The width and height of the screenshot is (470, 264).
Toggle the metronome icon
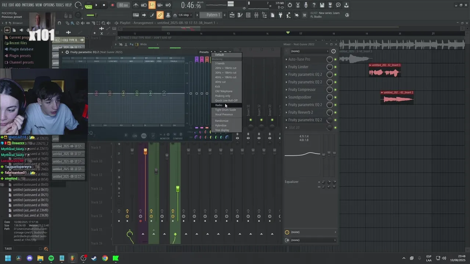(136, 5)
